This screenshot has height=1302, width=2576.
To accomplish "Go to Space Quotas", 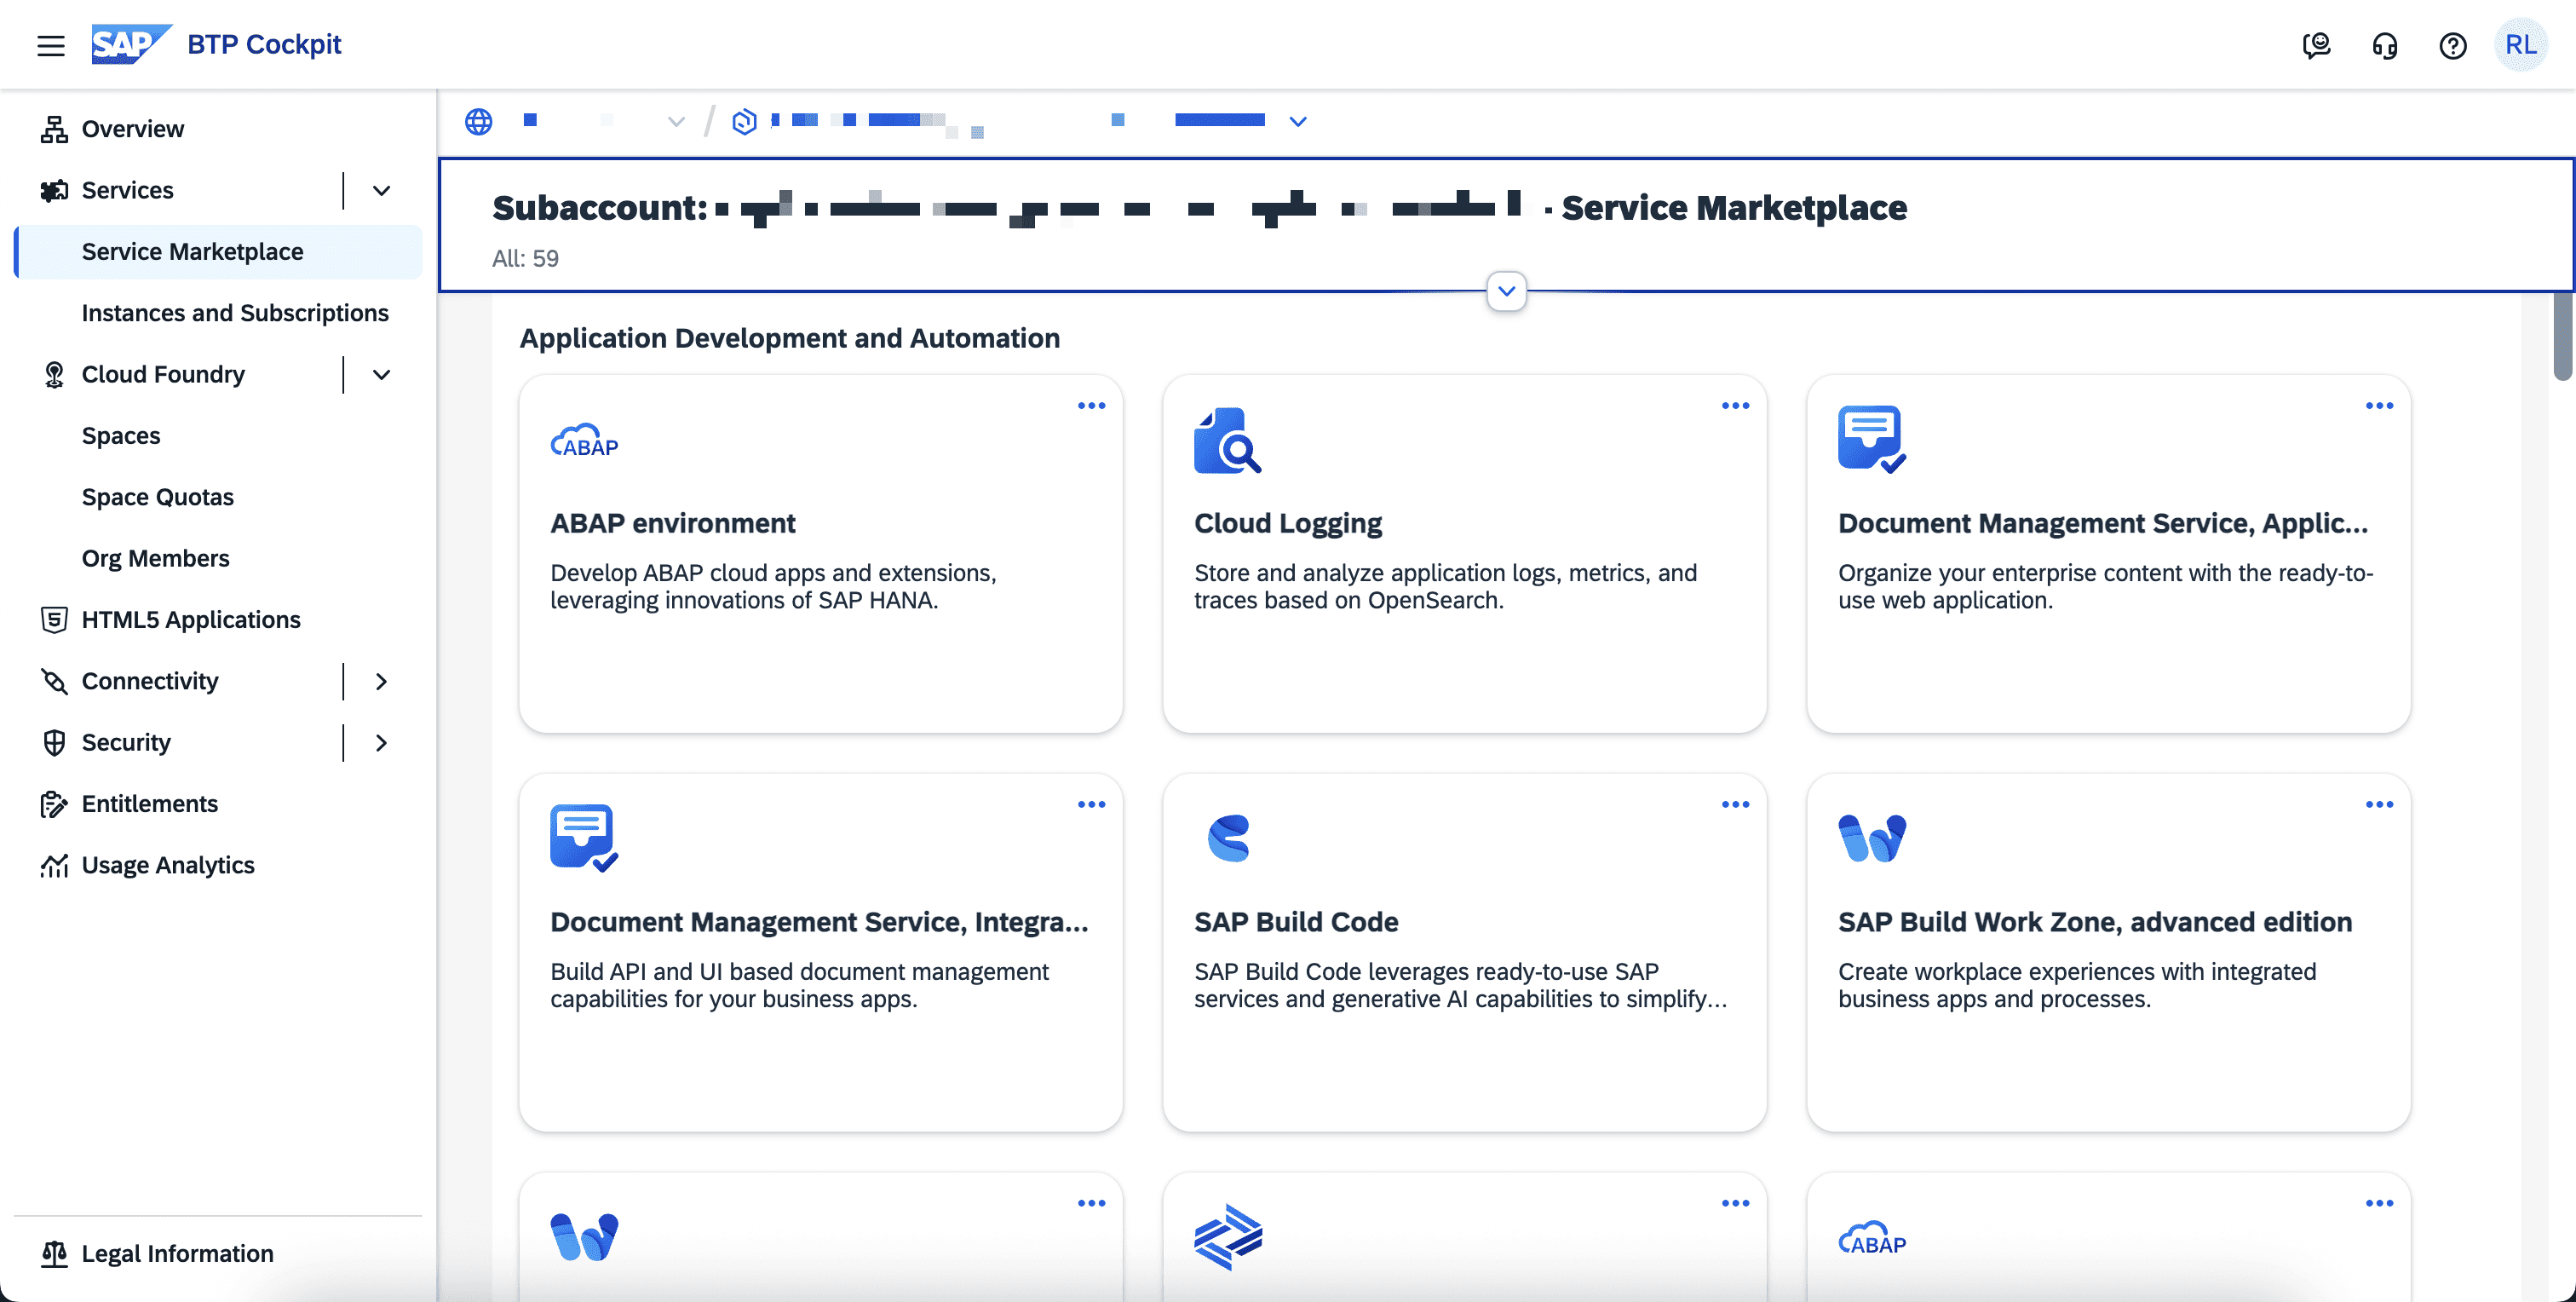I will 158,497.
